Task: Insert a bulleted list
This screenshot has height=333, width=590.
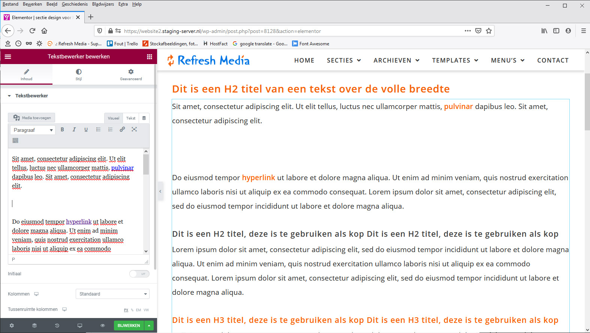Action: (98, 130)
